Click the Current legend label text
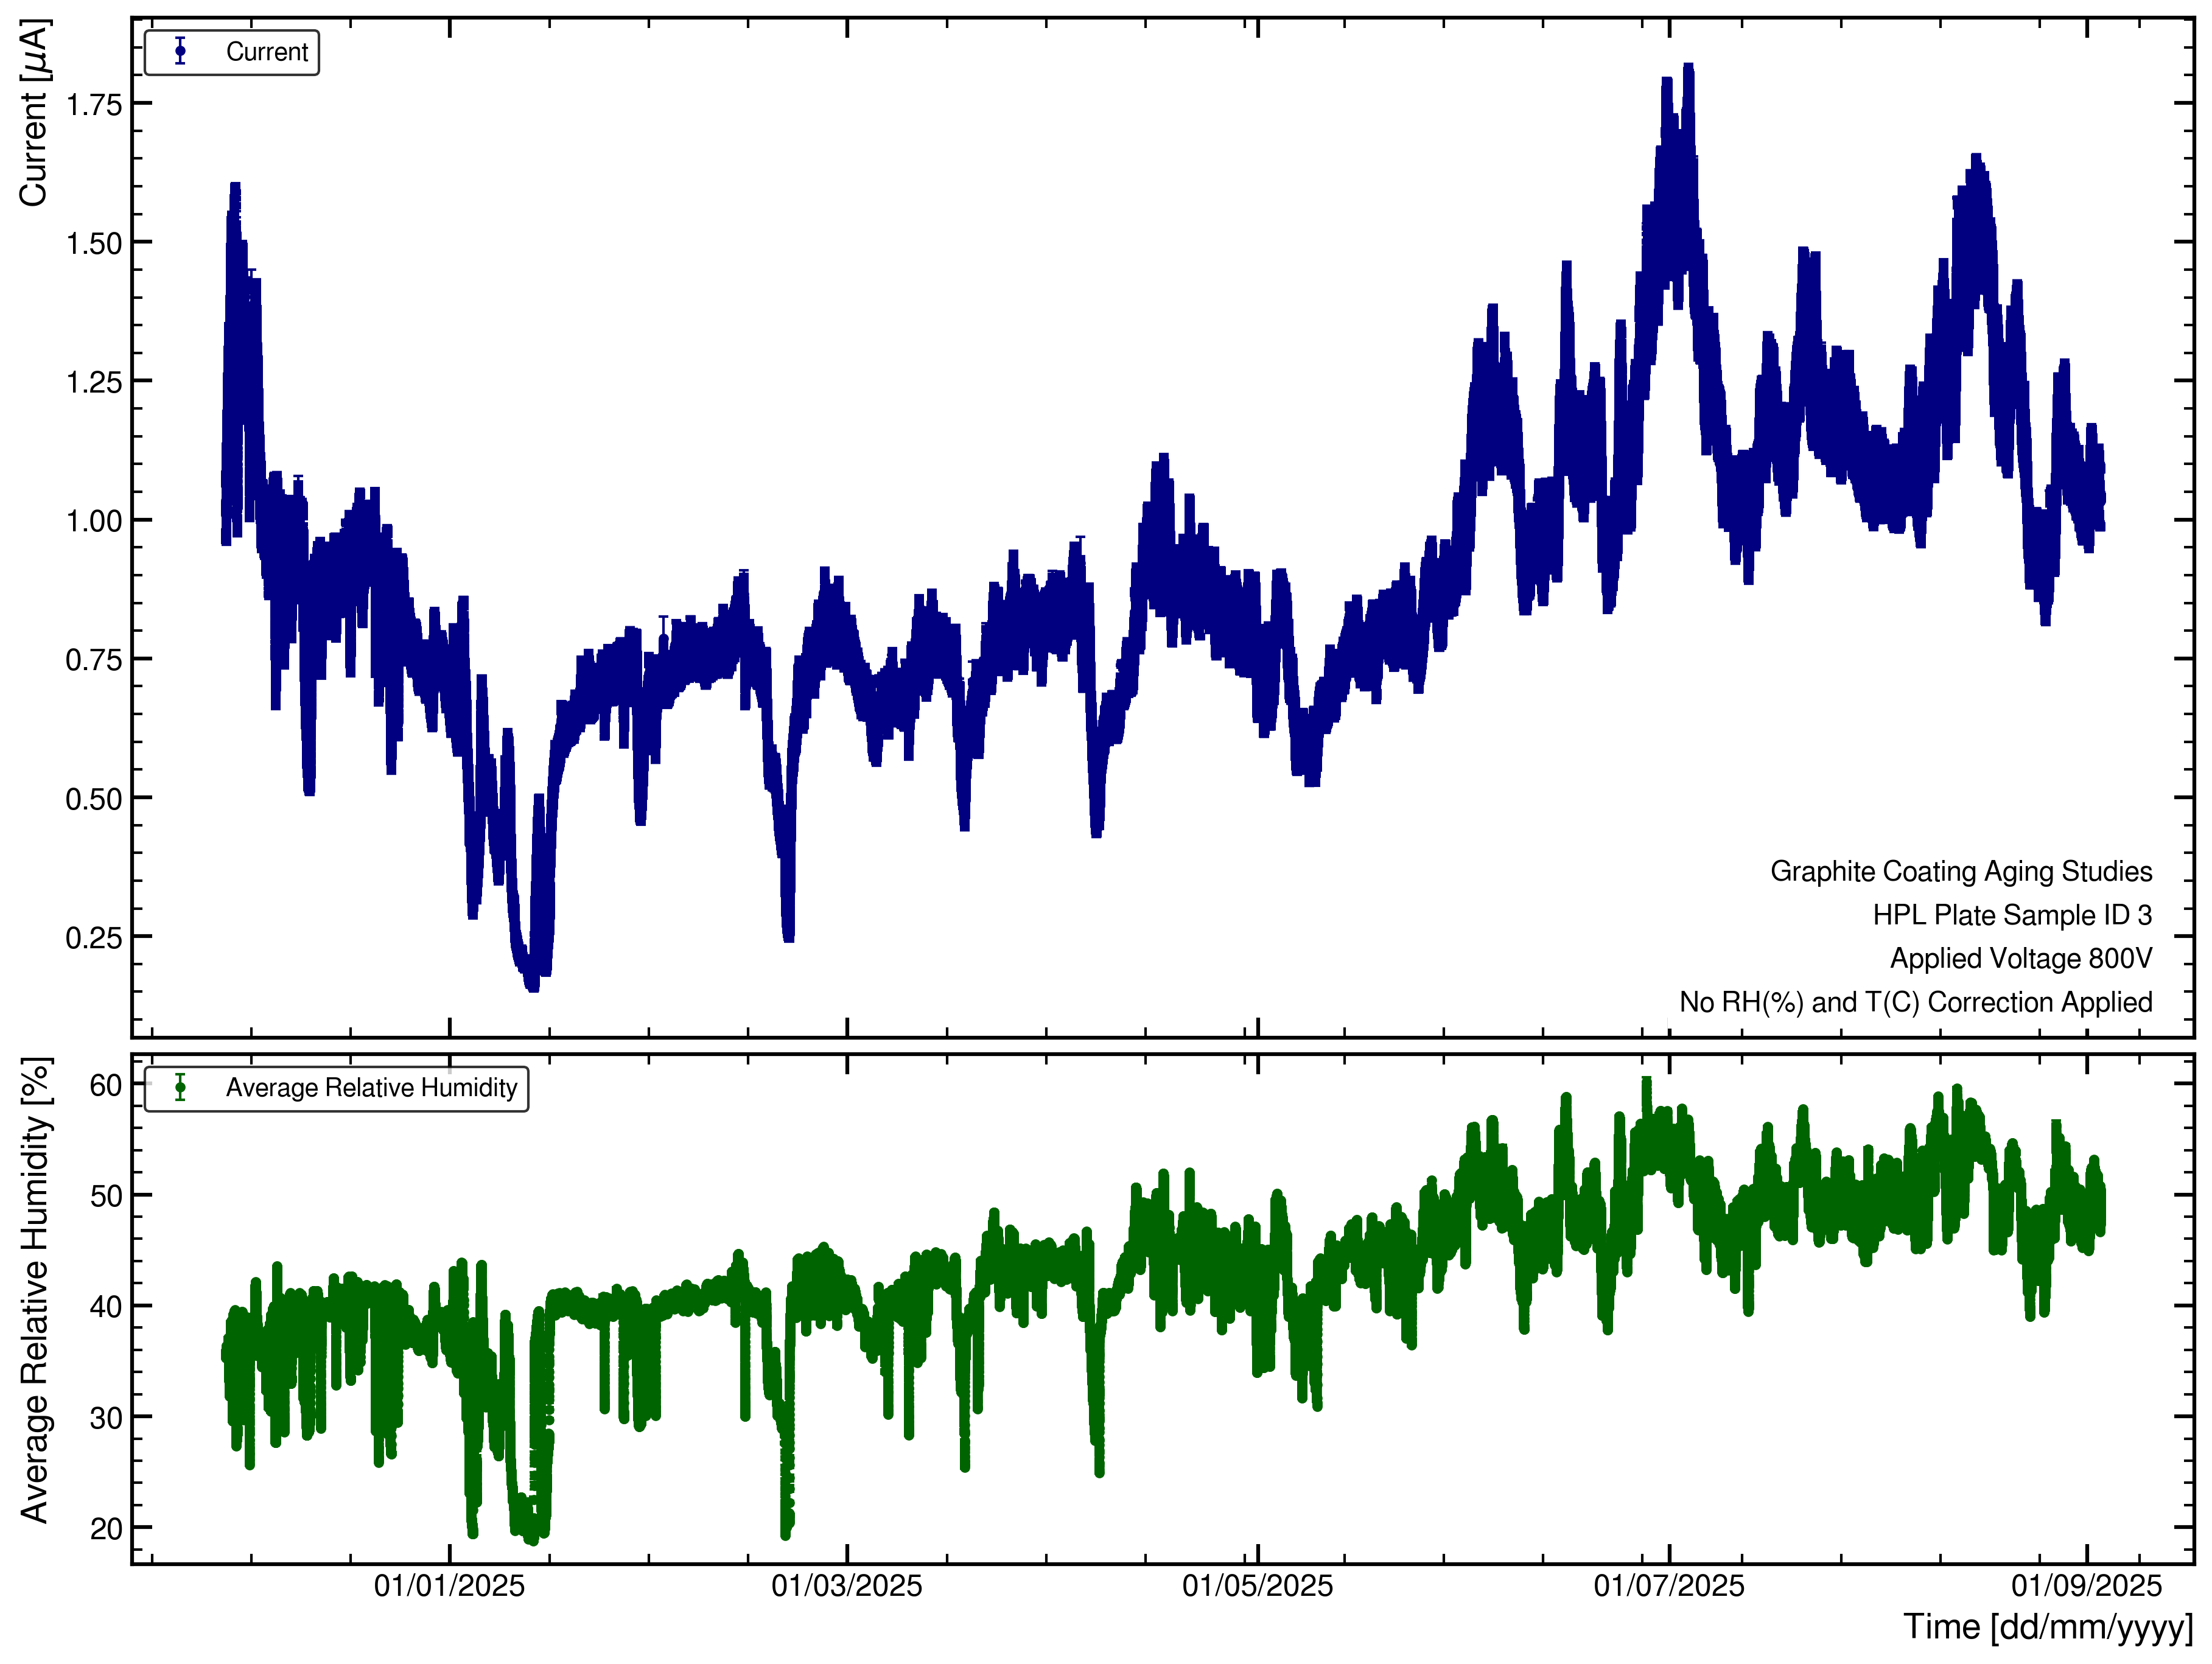The width and height of the screenshot is (2212, 1664). pos(267,52)
